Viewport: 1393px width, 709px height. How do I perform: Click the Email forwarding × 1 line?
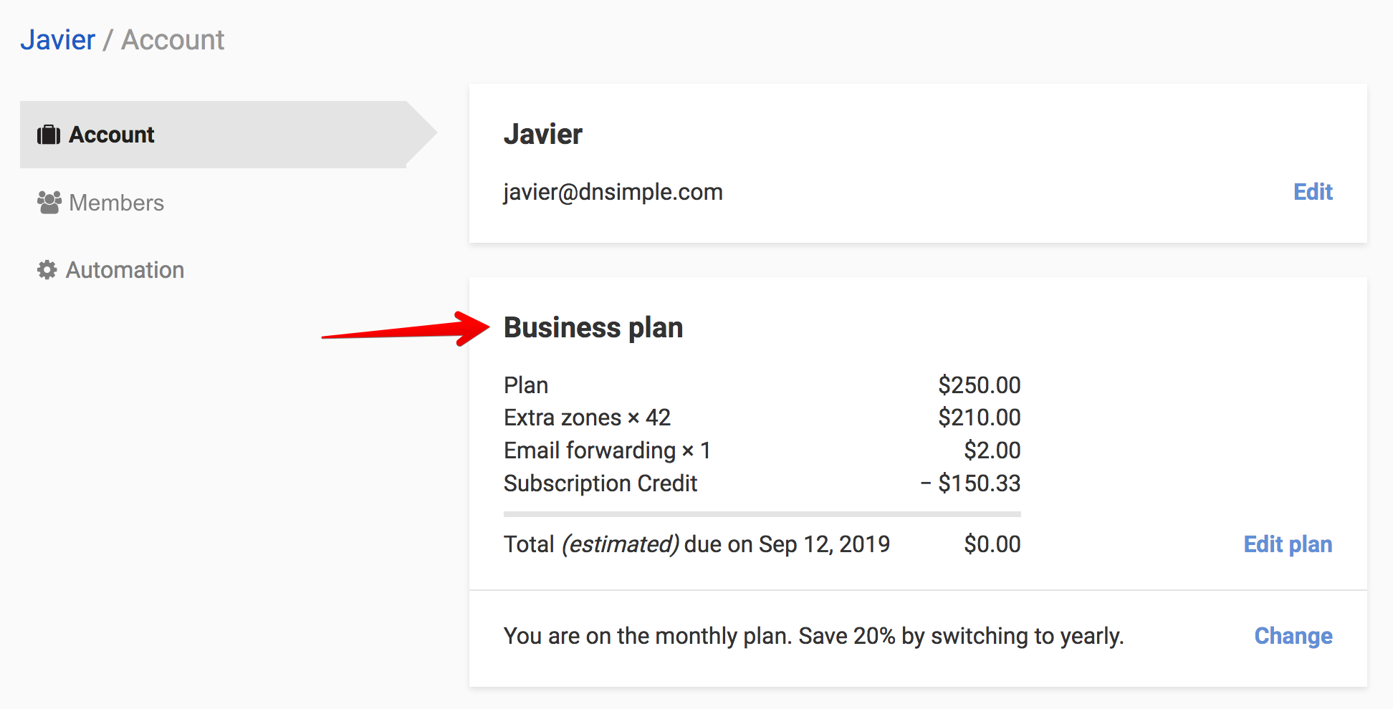(607, 450)
